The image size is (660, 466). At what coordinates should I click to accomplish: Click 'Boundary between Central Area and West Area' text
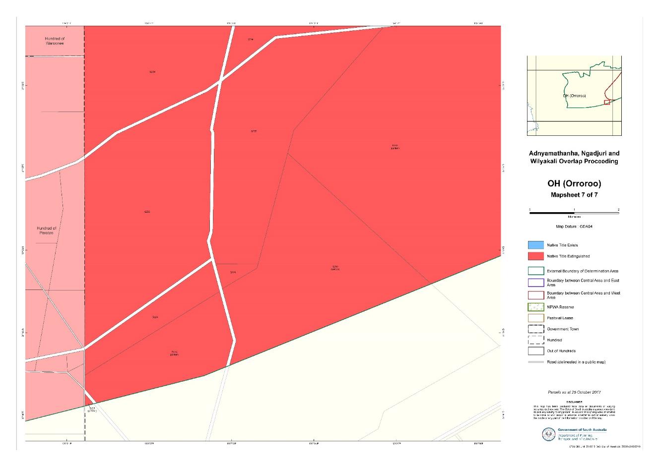tap(584, 295)
